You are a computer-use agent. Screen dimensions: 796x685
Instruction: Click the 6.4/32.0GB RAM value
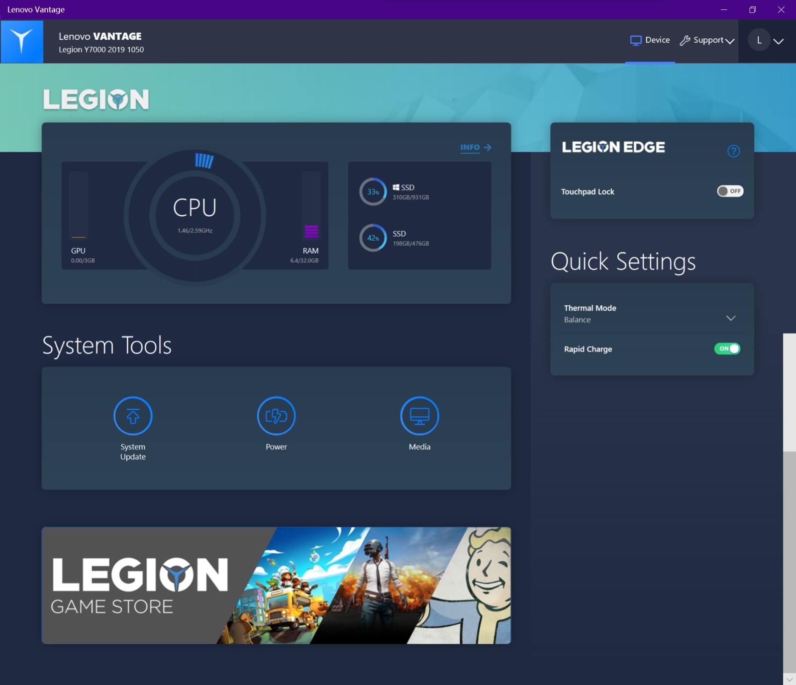tap(304, 260)
